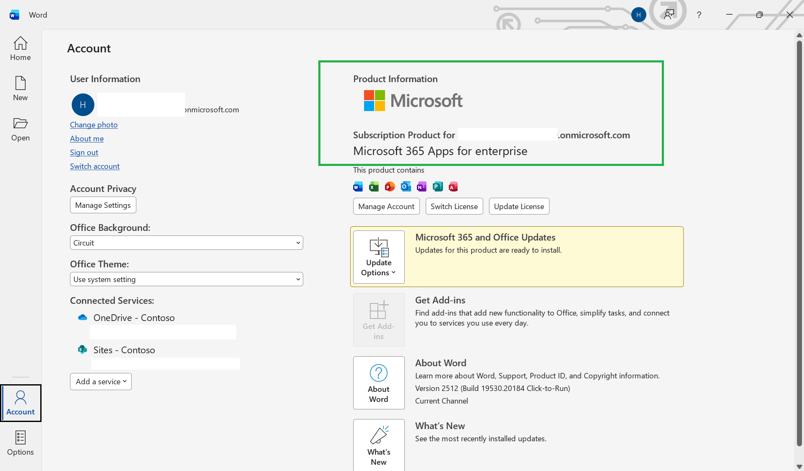This screenshot has height=471, width=804.
Task: Restore down the Word window
Action: point(759,15)
